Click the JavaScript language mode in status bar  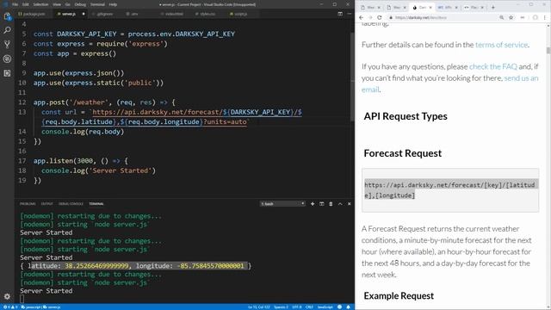(x=325, y=307)
